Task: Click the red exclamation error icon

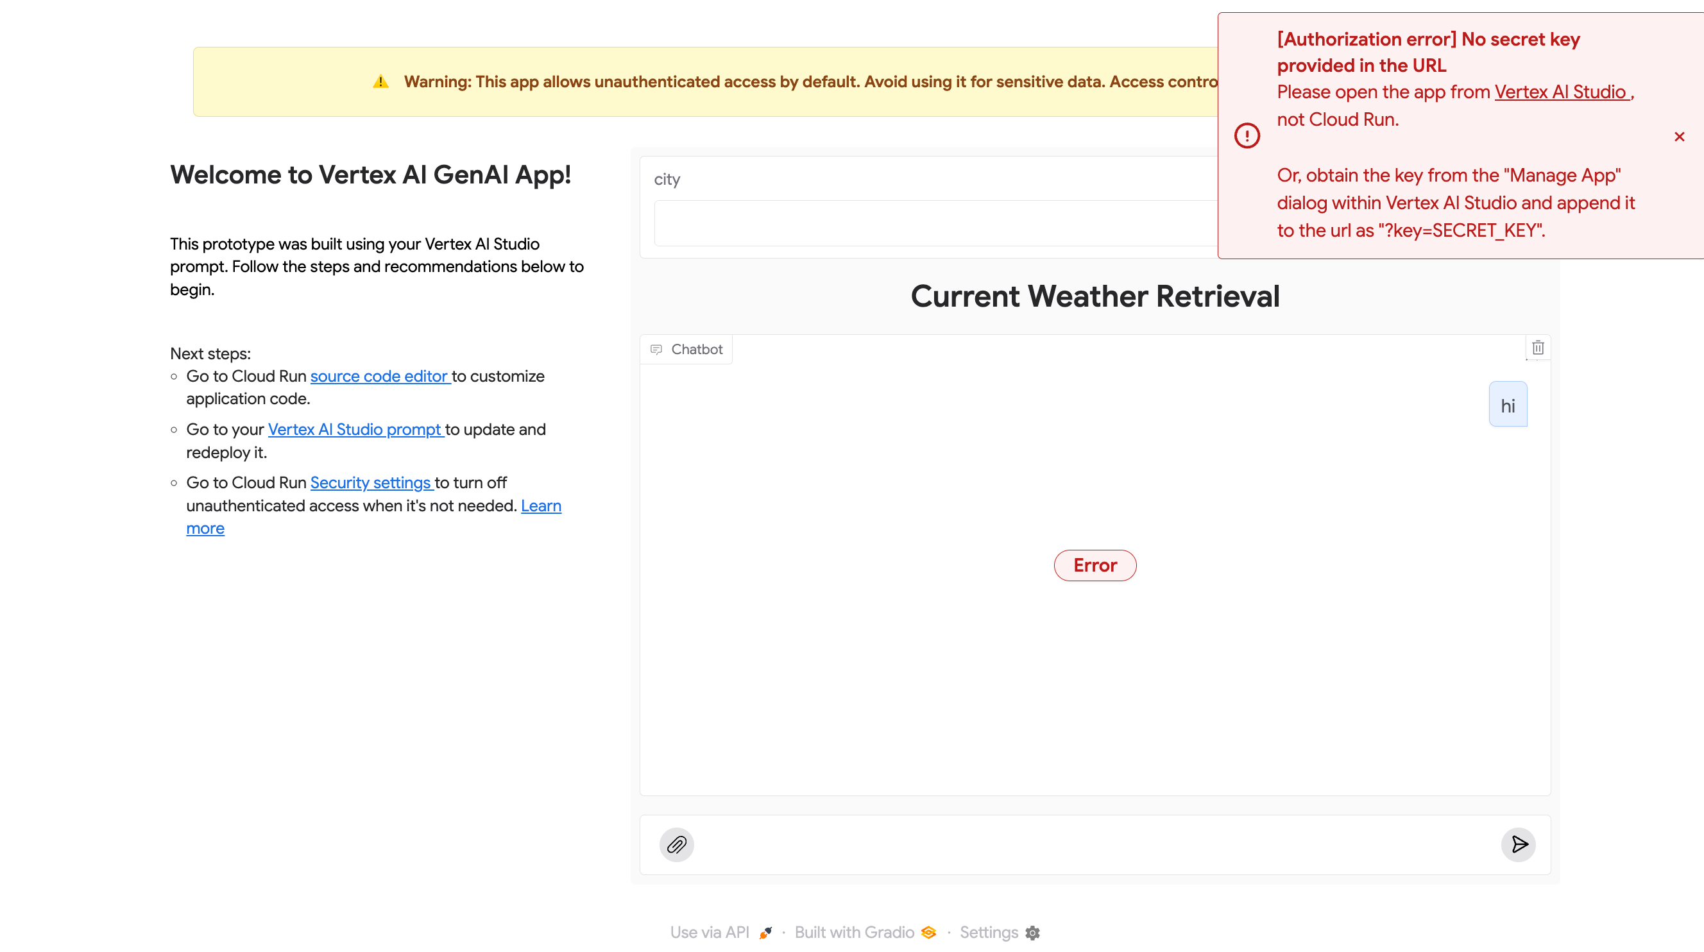Action: pyautogui.click(x=1247, y=135)
